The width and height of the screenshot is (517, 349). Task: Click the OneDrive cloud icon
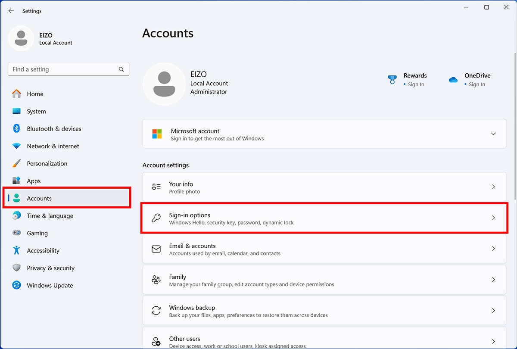[x=453, y=80]
